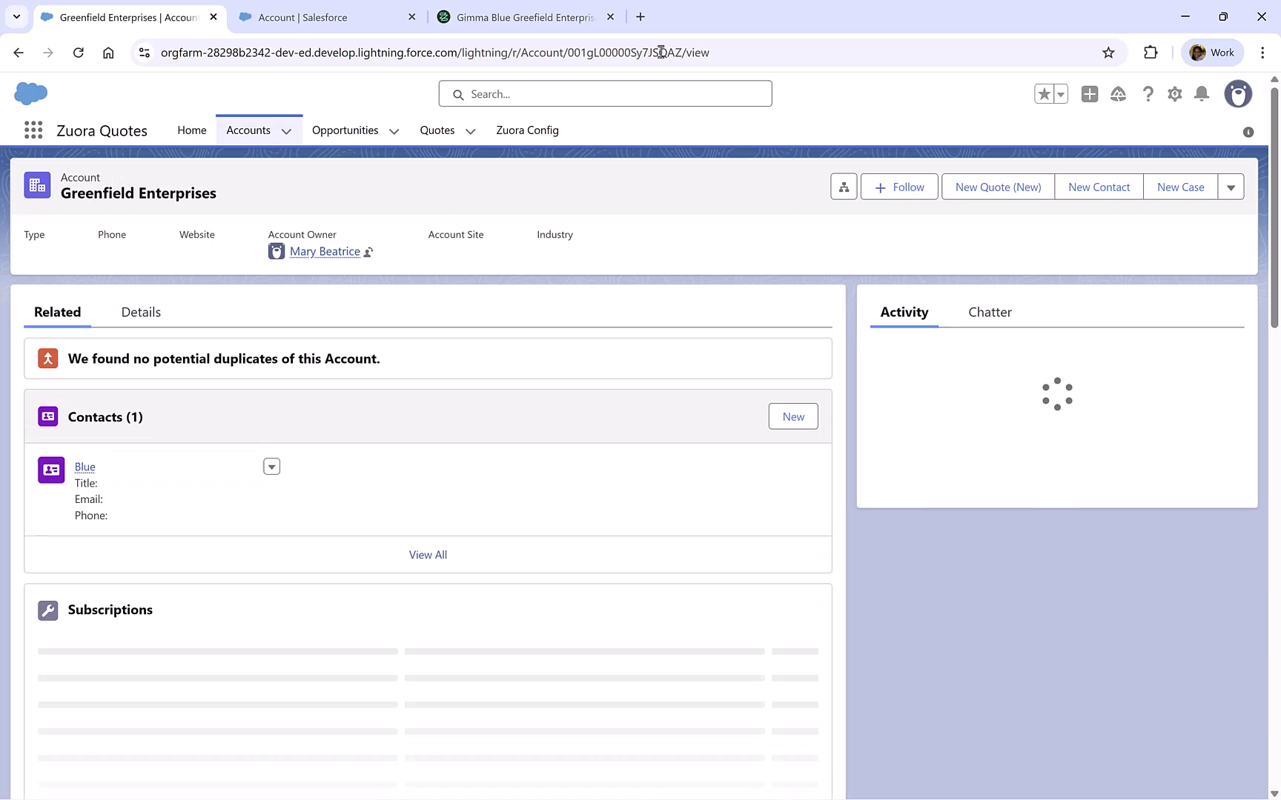Image resolution: width=1281 pixels, height=800 pixels.
Task: Open the notifications bell
Action: click(1202, 94)
